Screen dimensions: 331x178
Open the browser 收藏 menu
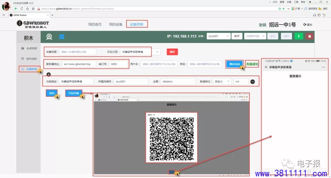289,2
